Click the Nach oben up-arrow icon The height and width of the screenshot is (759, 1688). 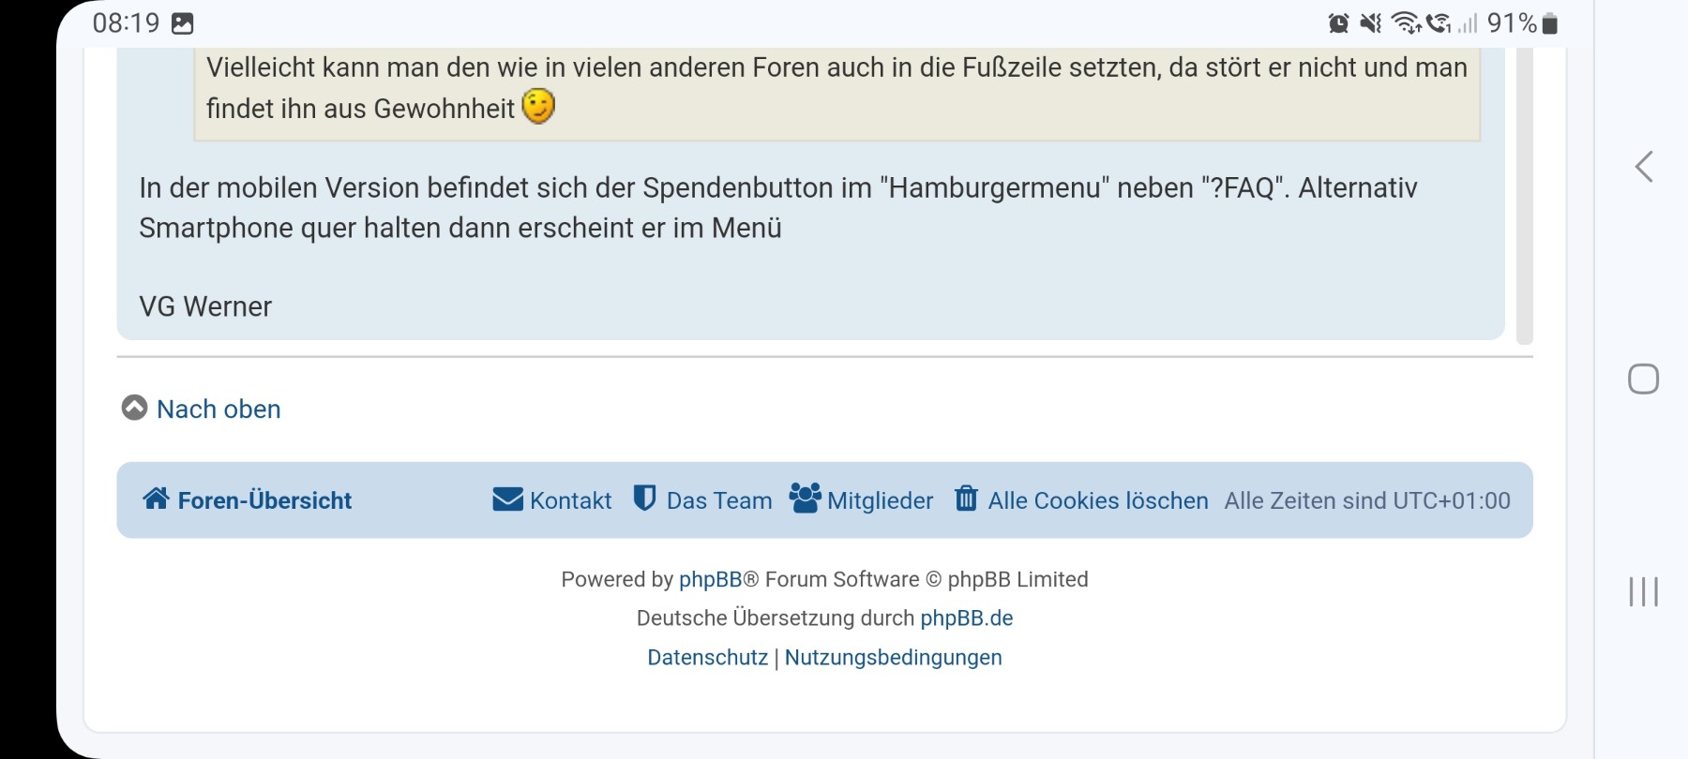pyautogui.click(x=134, y=408)
